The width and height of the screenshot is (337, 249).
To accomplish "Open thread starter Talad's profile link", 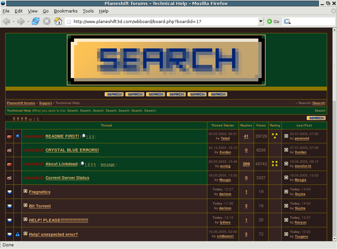I will (x=225, y=138).
